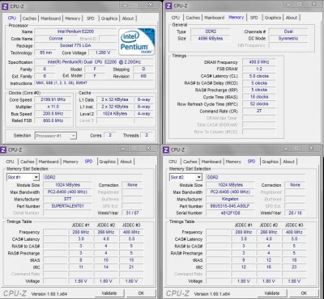
Task: Go to Memory tab in the Slot #1 window
Action: point(70,162)
